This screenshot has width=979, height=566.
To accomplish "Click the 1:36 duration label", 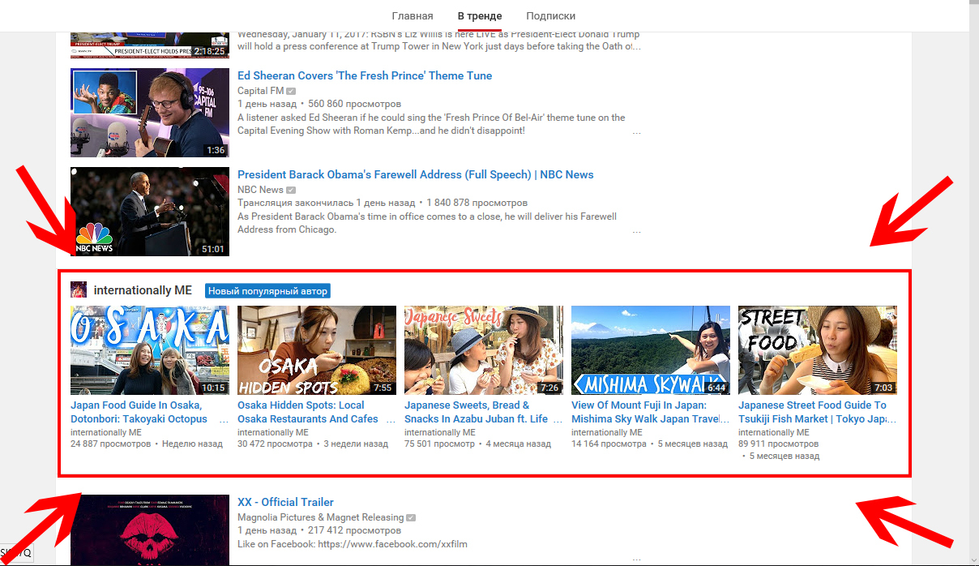I will pyautogui.click(x=216, y=150).
